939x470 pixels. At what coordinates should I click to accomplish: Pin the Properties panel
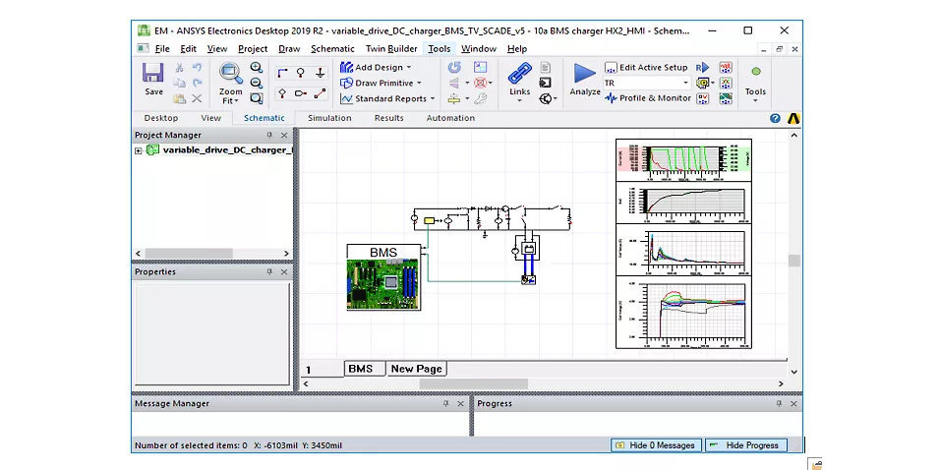click(x=269, y=271)
